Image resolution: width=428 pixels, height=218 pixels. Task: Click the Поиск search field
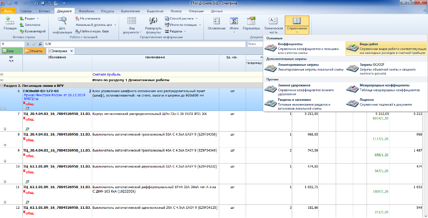254,44
